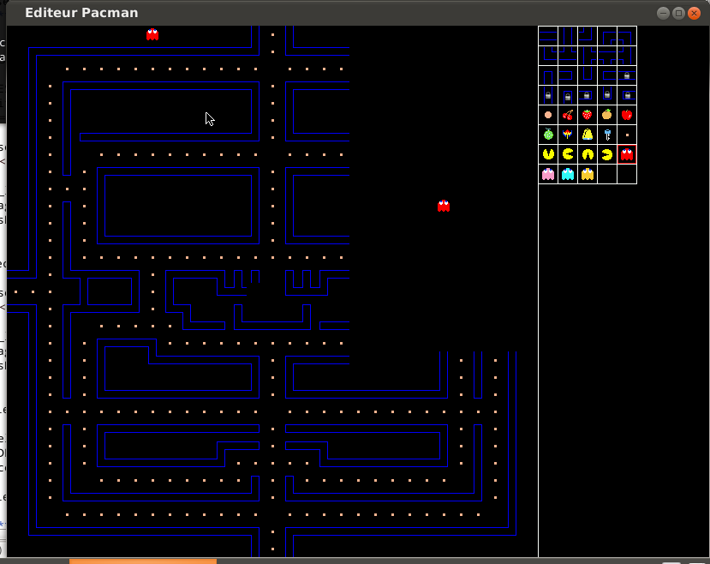710x564 pixels.
Task: Select the red apple fruit tile
Action: pyautogui.click(x=627, y=115)
